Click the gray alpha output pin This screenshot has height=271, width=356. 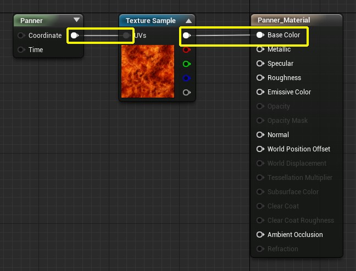(187, 93)
